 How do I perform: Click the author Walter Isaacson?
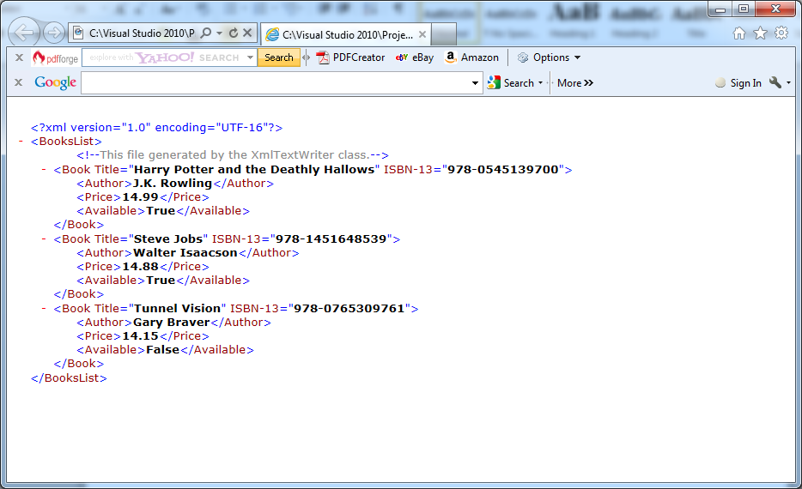[x=185, y=253]
